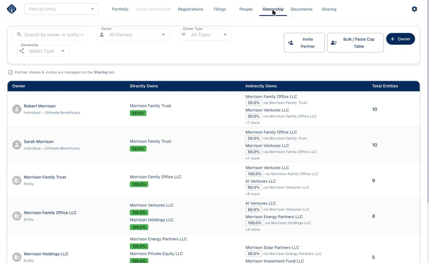Click total entities value 8
Screen dimensions: 429x263
tap(374, 216)
